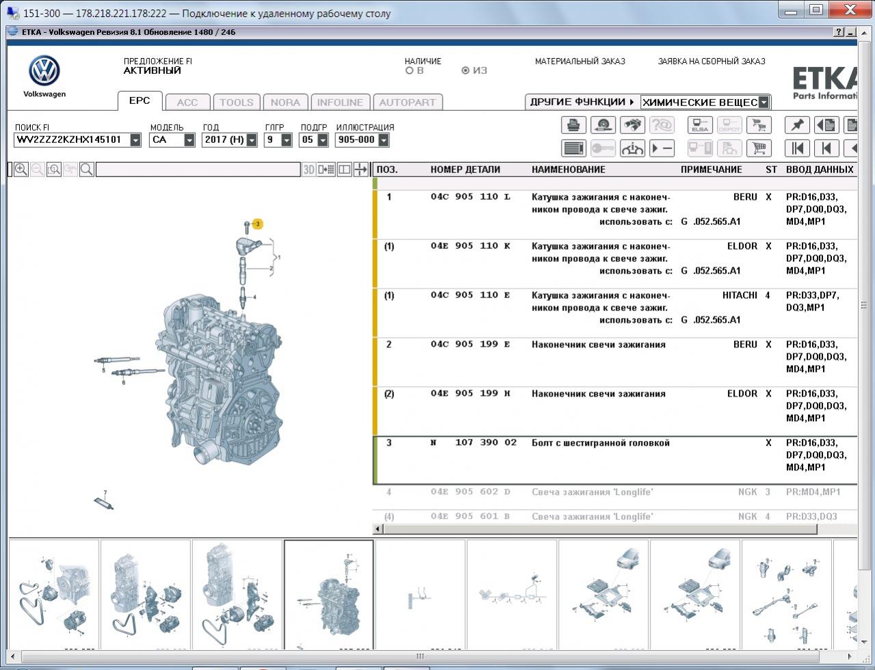Click the МАТЕРИАЛЬНЫЙ ЗАКАЗ link
The width and height of the screenshot is (875, 670).
tap(580, 62)
